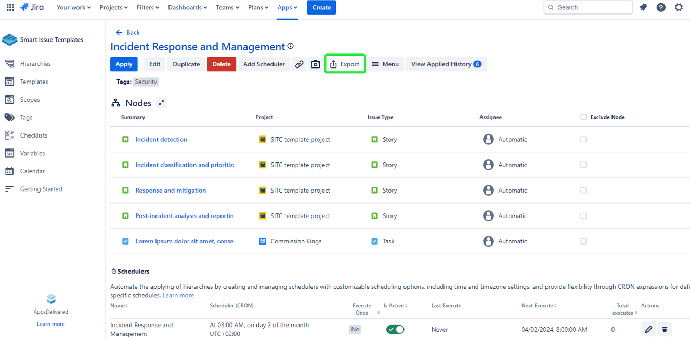Open the Projects dropdown menu
Viewport: 690px width, 339px height.
click(x=113, y=7)
